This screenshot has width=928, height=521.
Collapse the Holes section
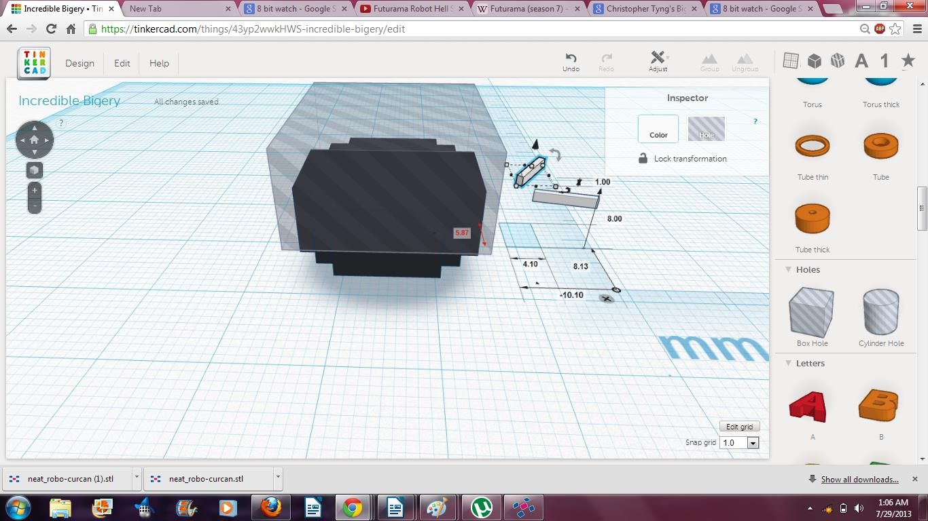click(787, 269)
